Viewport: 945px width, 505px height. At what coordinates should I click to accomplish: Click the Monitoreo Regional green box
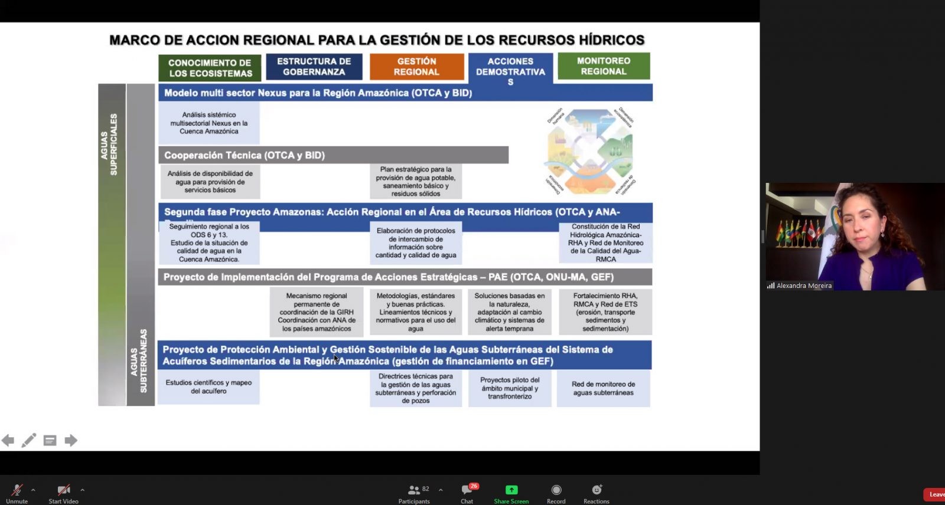click(604, 66)
